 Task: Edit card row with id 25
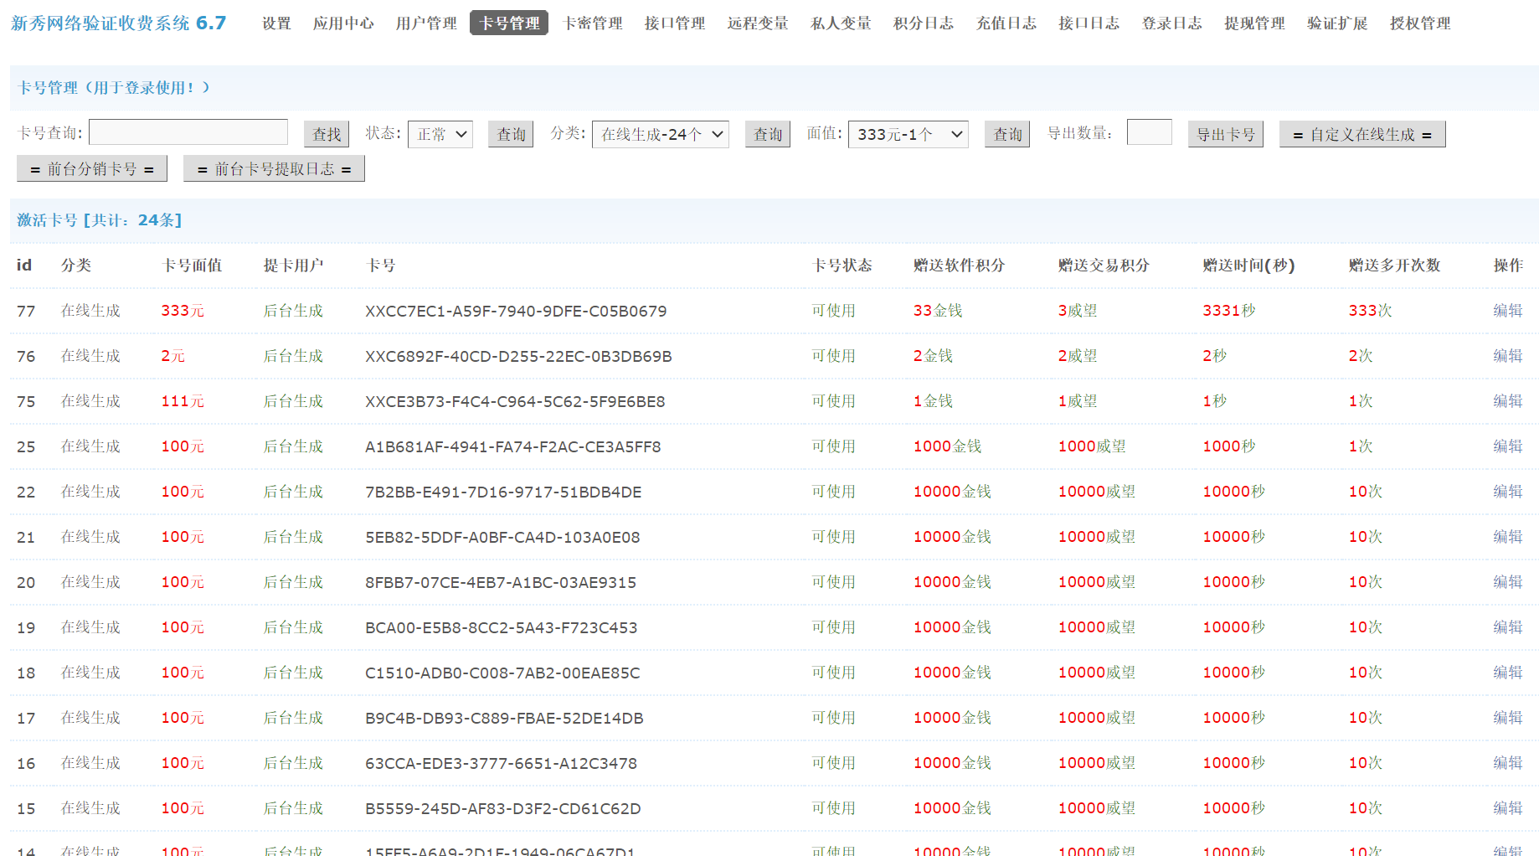pyautogui.click(x=1507, y=446)
